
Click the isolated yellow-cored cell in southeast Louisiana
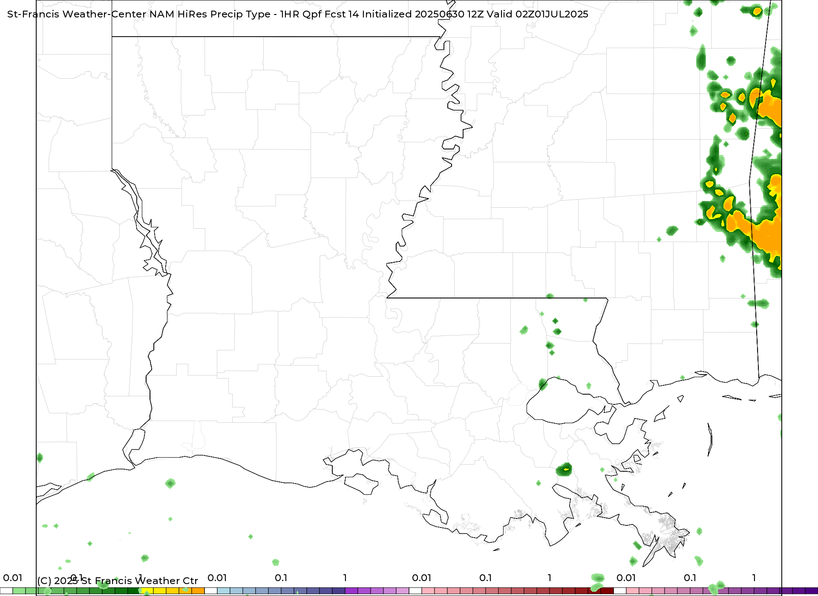(x=564, y=470)
